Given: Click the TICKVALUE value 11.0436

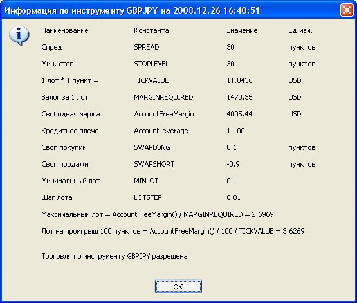Looking at the screenshot, I should point(239,80).
